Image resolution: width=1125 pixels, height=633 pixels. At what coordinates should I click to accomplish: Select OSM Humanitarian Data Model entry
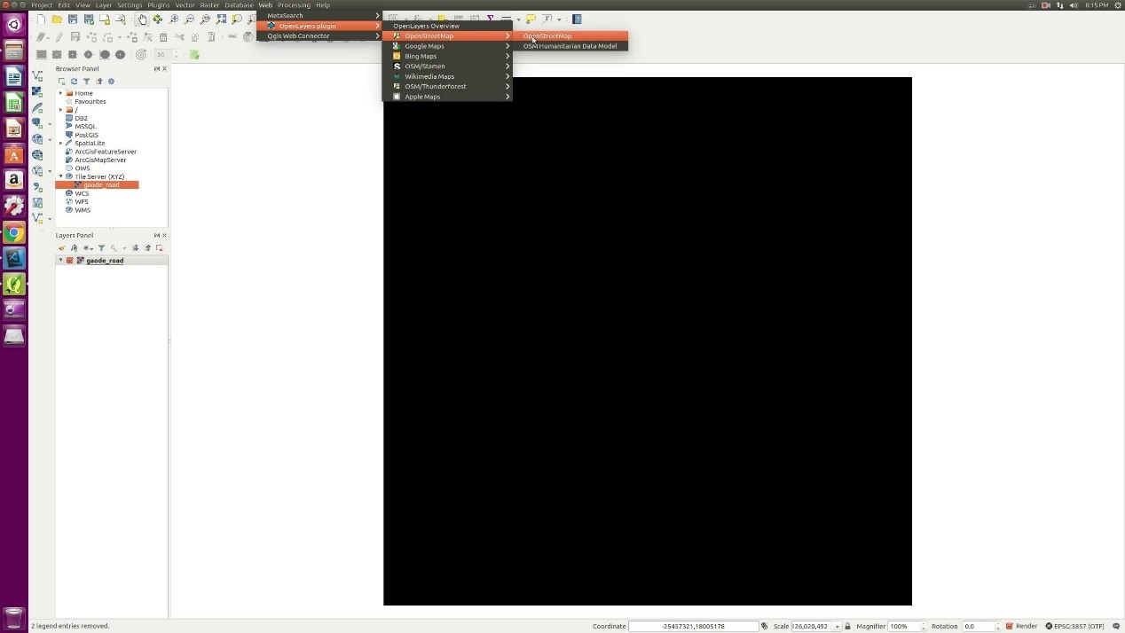[570, 46]
